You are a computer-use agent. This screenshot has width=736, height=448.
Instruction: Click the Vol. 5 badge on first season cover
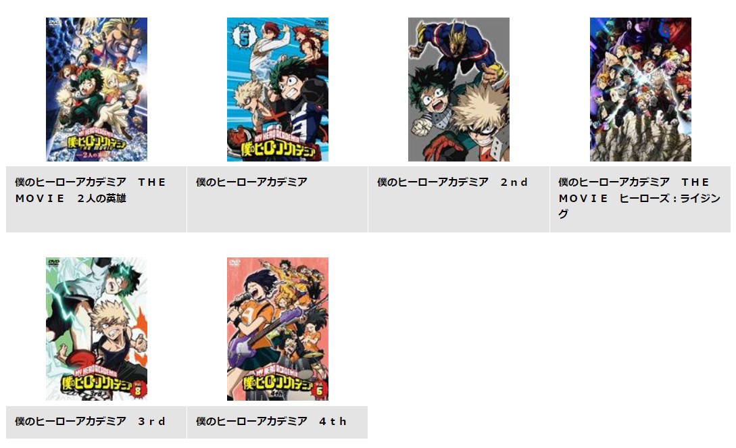pyautogui.click(x=243, y=36)
